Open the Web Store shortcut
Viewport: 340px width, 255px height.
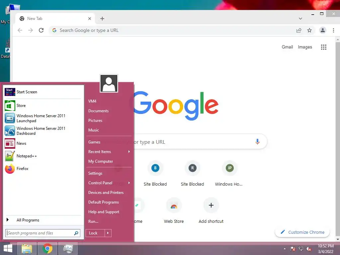(x=174, y=211)
